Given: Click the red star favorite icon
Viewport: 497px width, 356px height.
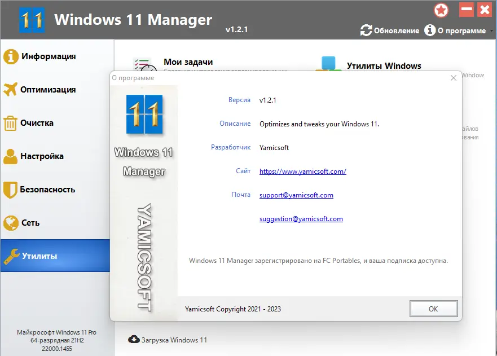Looking at the screenshot, I should tap(441, 10).
